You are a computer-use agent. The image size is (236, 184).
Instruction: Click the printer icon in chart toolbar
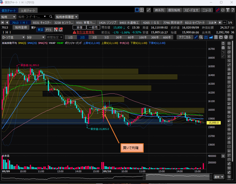(x=226, y=37)
